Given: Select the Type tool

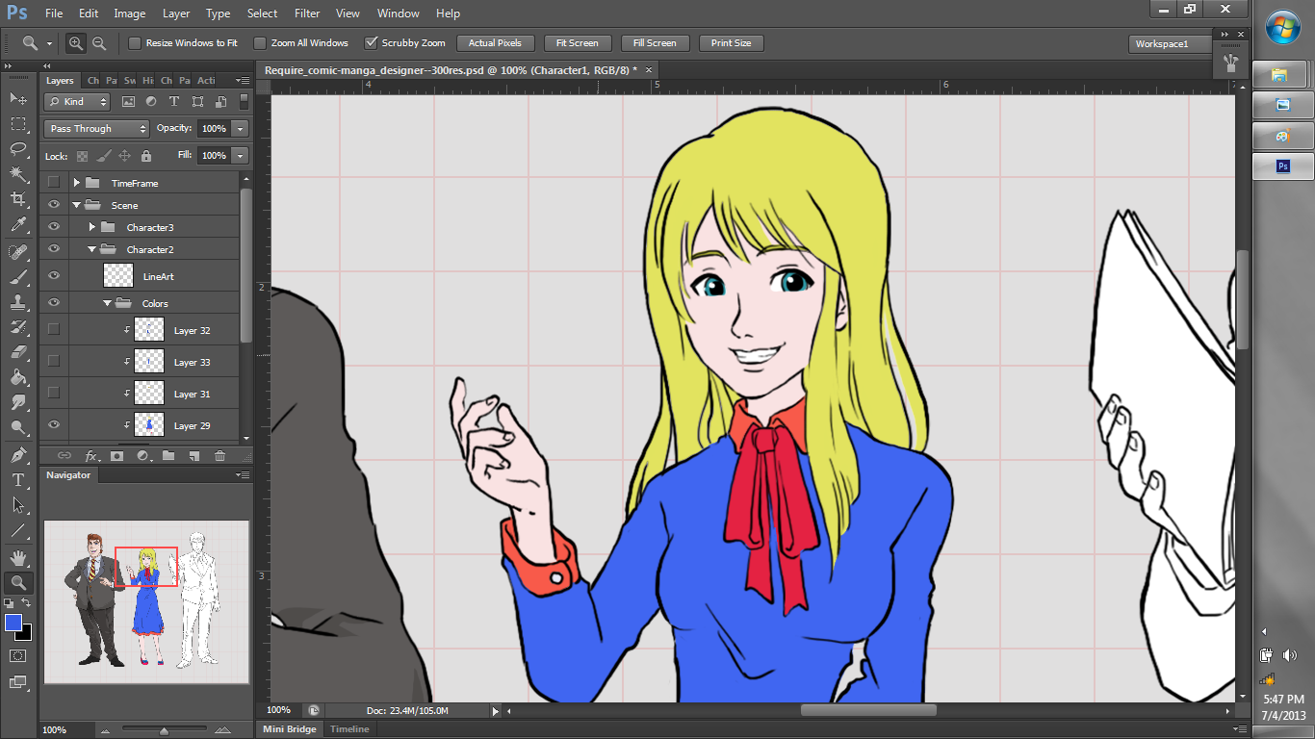Looking at the screenshot, I should tap(17, 481).
